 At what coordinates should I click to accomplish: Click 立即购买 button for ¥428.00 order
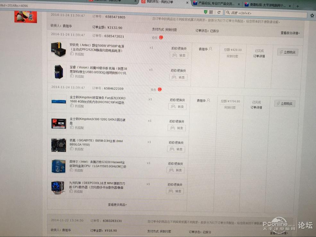coord(287,52)
